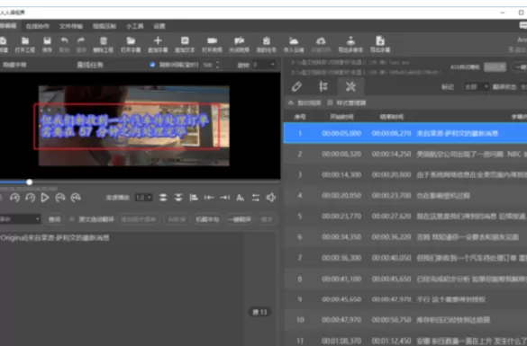
Task: Open the mark filter dropdown
Action: (x=477, y=87)
